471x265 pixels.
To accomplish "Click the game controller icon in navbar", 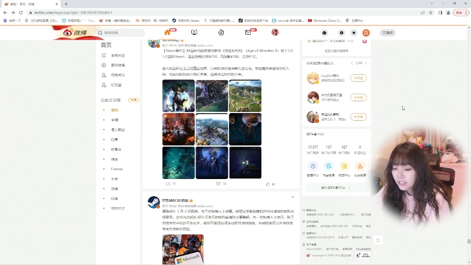I will tap(324, 33).
